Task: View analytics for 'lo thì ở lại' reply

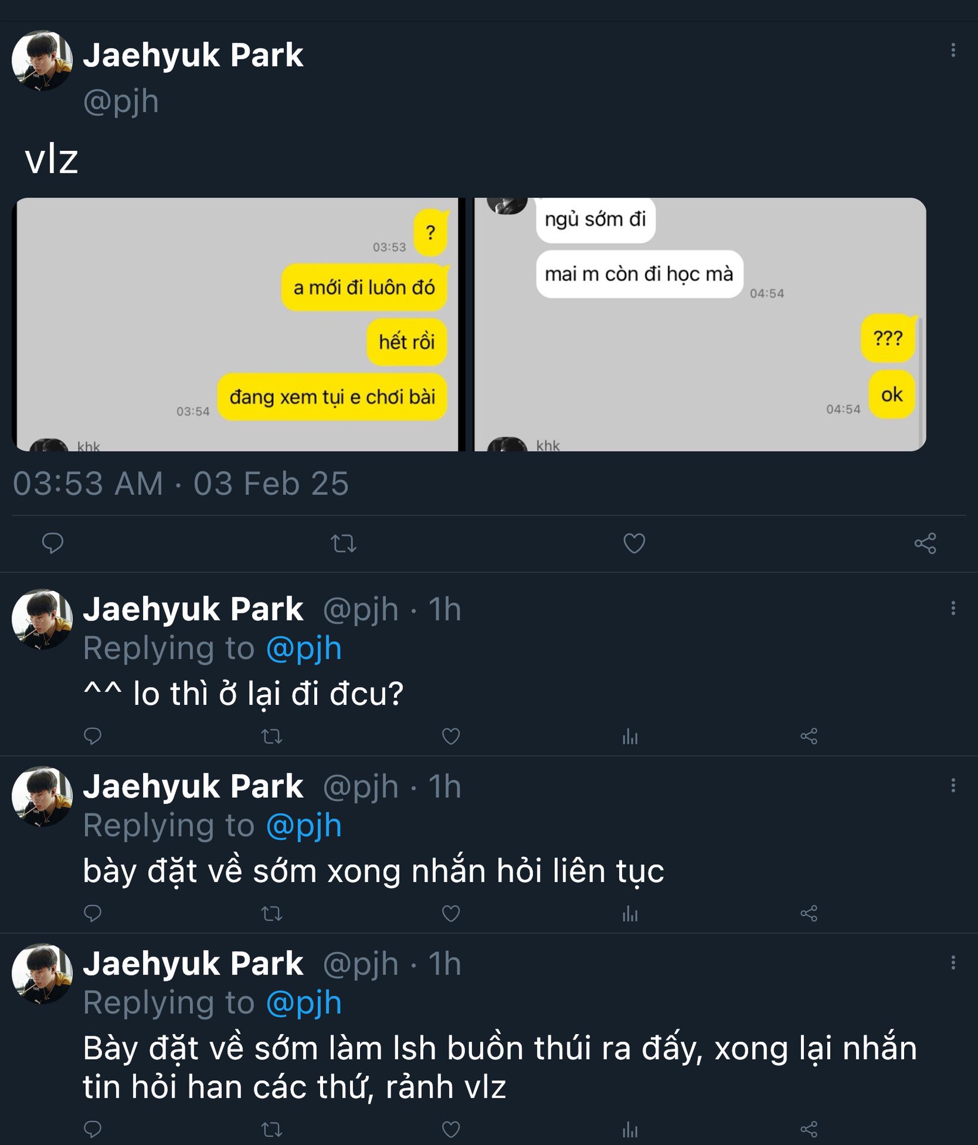Action: 630,736
